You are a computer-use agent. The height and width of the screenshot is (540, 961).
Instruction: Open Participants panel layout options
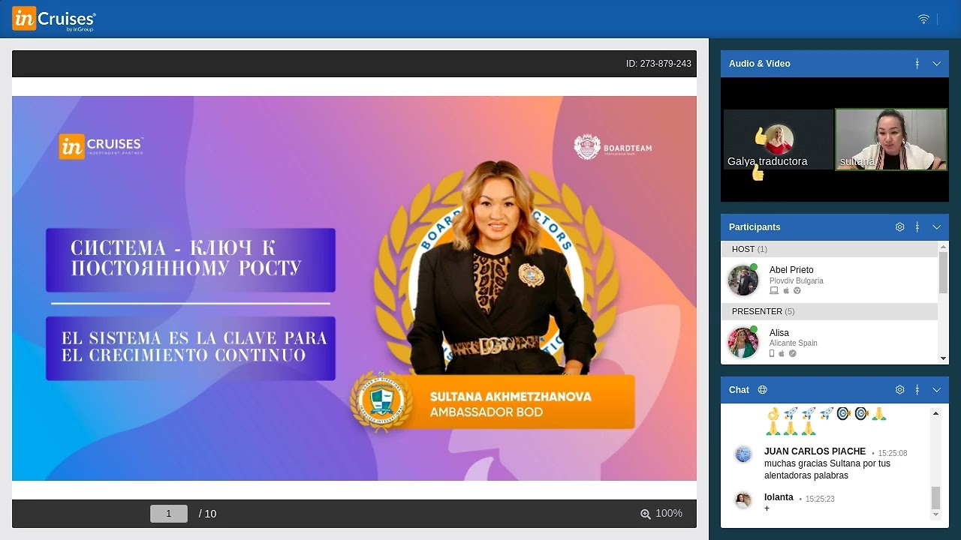pos(917,227)
